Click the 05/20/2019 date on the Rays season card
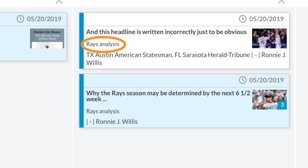Screen dimensions: 308x168 [266, 80]
